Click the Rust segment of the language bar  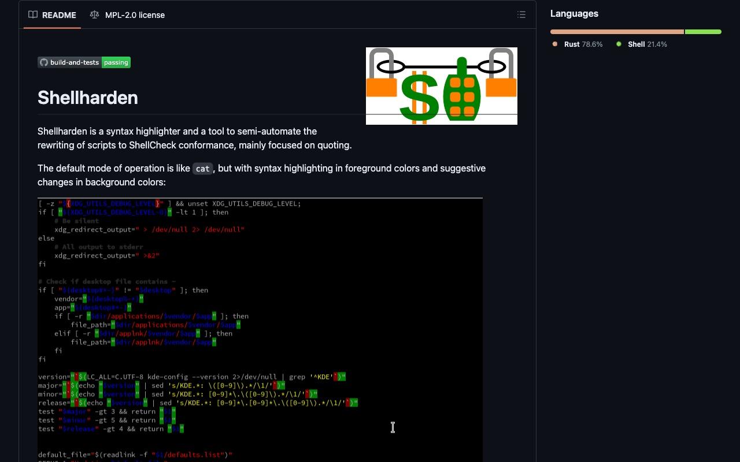pyautogui.click(x=617, y=32)
